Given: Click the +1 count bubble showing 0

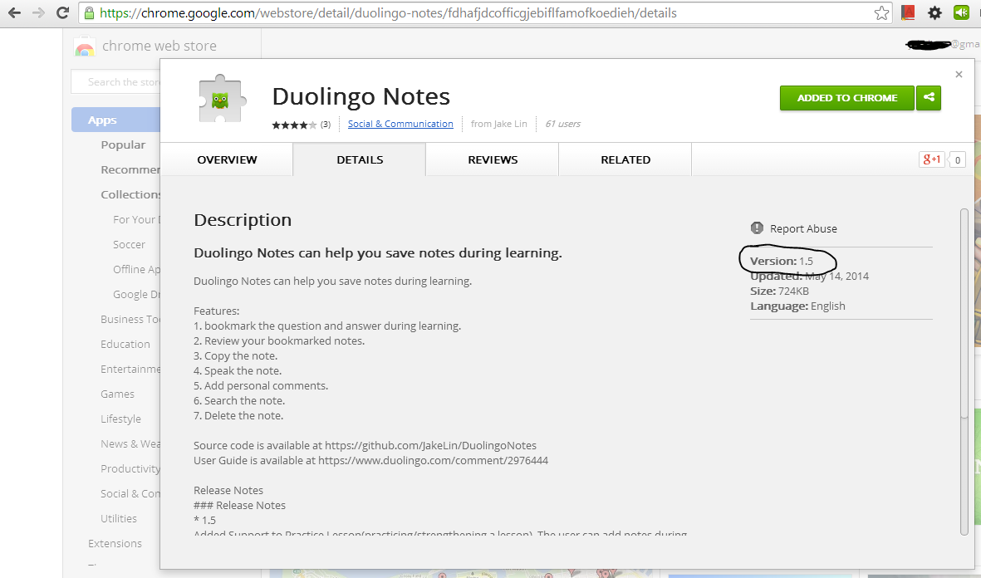Looking at the screenshot, I should pos(957,159).
